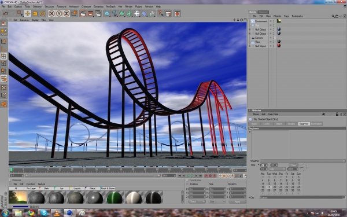Click the search magnifier in the Objects manager
Image resolution: width=347 pixels, height=217 pixels.
333,16
